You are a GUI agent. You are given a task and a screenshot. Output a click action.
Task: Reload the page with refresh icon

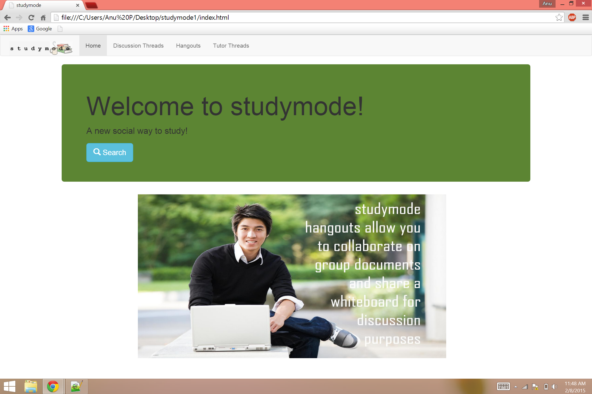point(31,18)
